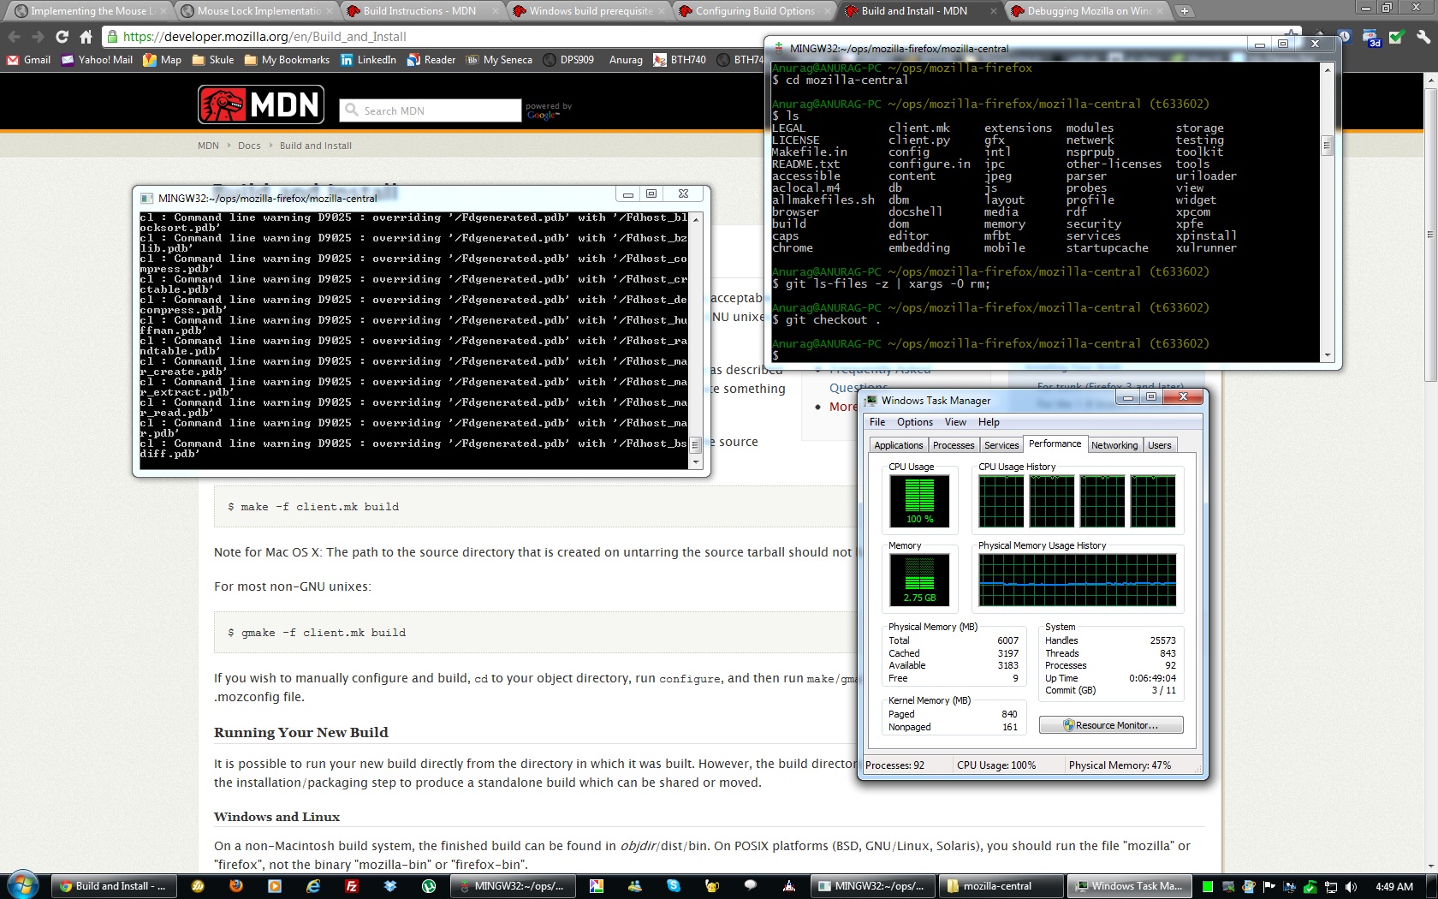Click scroll-up arrow in build warnings terminal

(x=696, y=220)
